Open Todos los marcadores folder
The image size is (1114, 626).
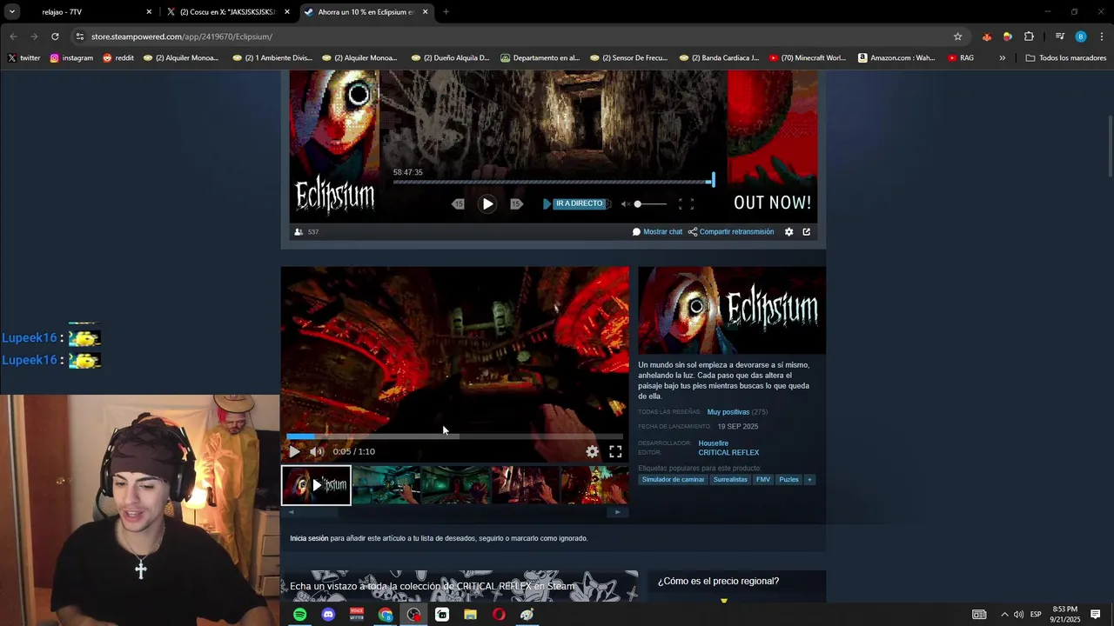pyautogui.click(x=1065, y=58)
